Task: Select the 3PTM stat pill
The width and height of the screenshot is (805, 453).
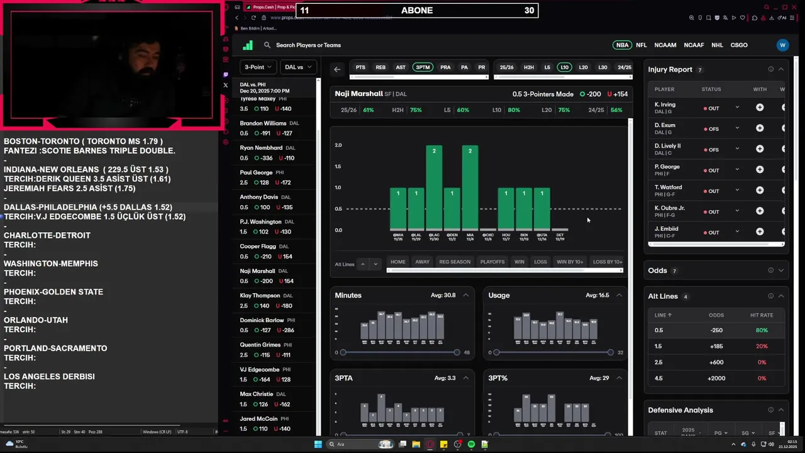Action: point(423,67)
